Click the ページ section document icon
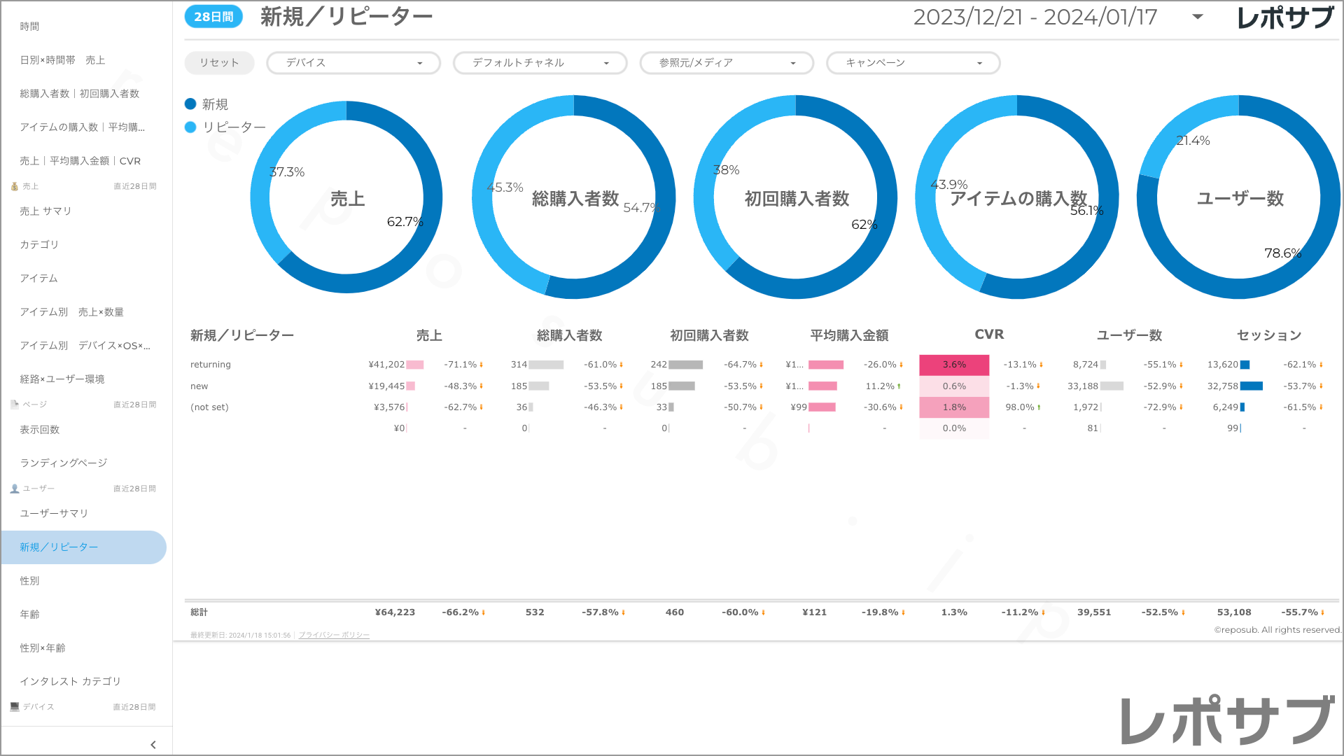The height and width of the screenshot is (756, 1344). [x=14, y=405]
